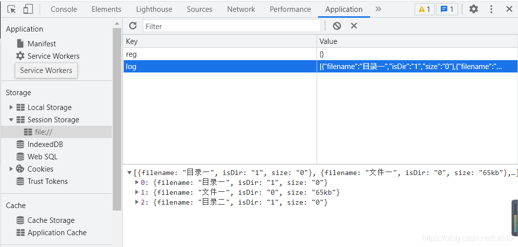Activate the inspect element picker icon
Image resolution: width=518 pixels, height=247 pixels.
pyautogui.click(x=11, y=9)
